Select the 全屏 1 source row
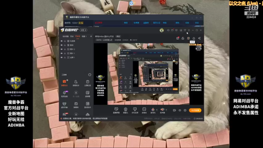The image size is (263, 148). tap(76, 57)
